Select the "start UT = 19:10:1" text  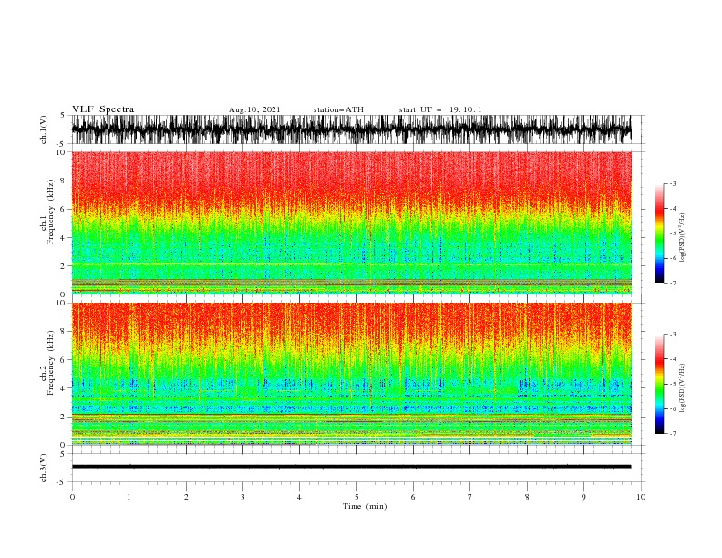(439, 109)
